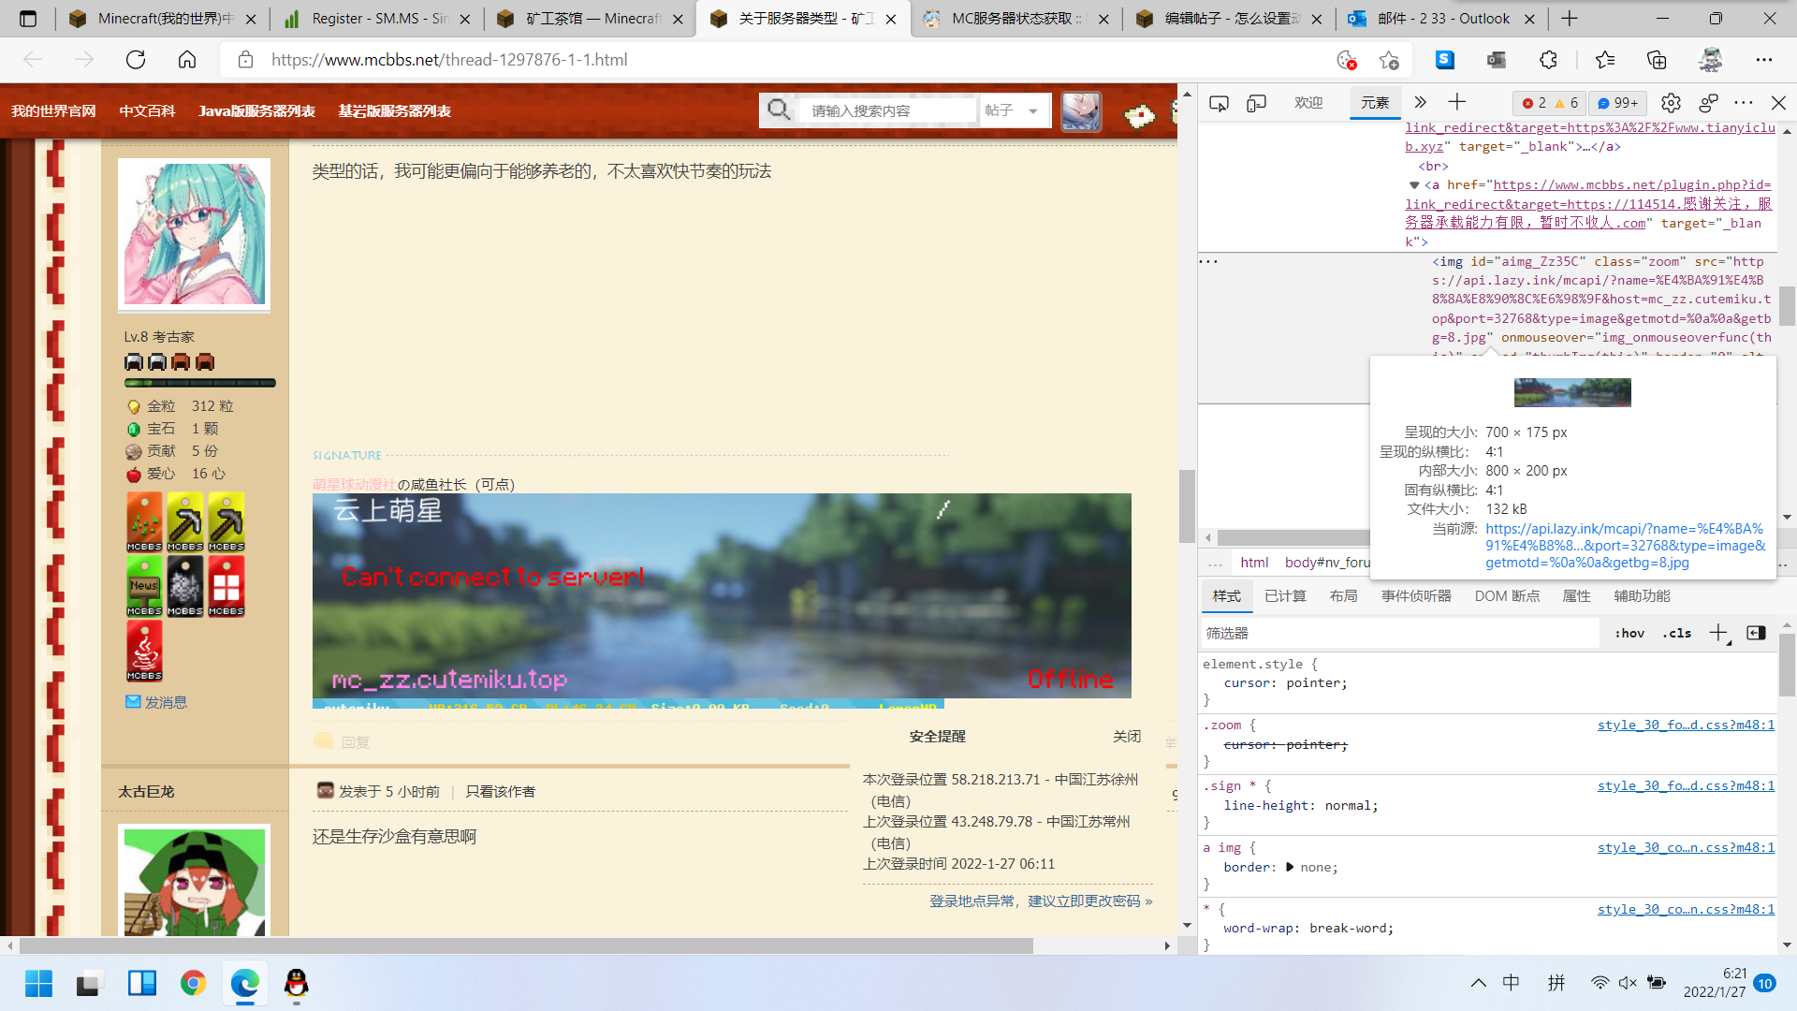Select the 元素 DevTools tab

[1374, 103]
